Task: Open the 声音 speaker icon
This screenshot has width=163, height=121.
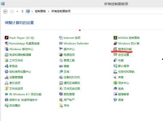Action: pos(115,77)
